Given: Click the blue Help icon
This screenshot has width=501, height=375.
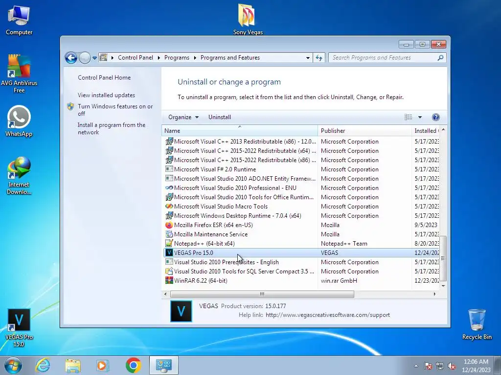Looking at the screenshot, I should click(435, 117).
